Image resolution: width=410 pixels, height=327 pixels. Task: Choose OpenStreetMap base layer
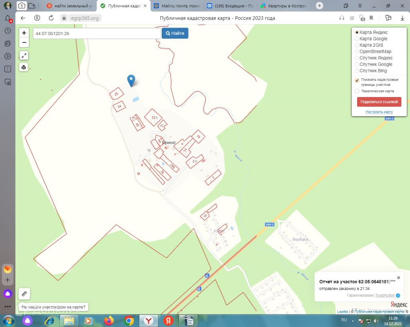(x=357, y=52)
